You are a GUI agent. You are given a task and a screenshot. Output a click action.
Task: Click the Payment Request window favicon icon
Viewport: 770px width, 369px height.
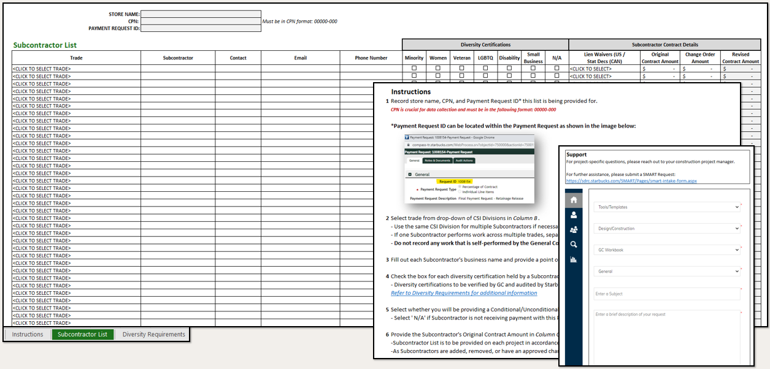point(407,138)
